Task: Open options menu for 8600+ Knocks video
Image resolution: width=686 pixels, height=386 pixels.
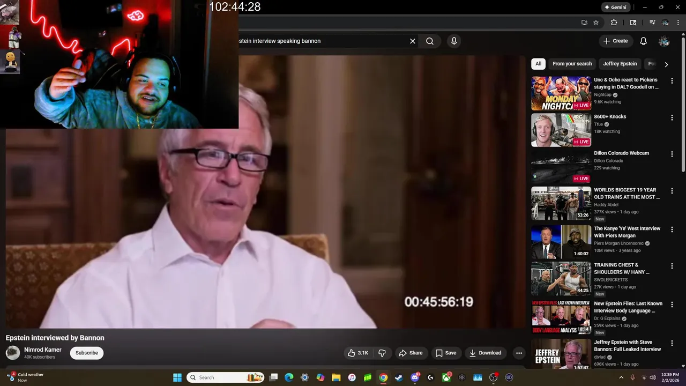Action: click(672, 117)
